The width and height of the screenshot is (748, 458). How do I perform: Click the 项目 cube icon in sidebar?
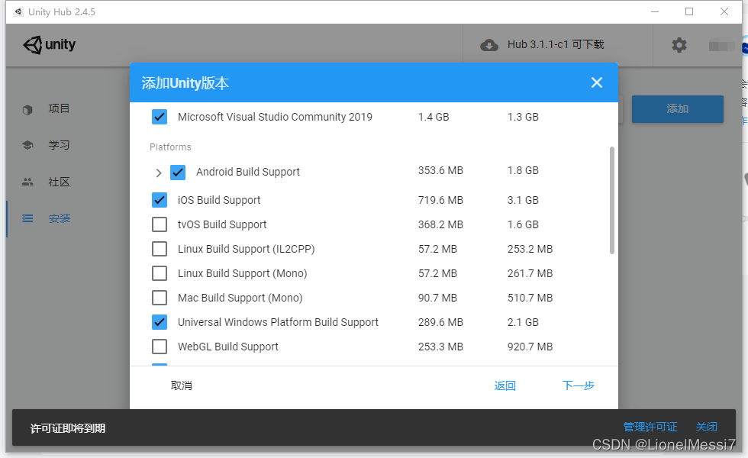coord(27,110)
